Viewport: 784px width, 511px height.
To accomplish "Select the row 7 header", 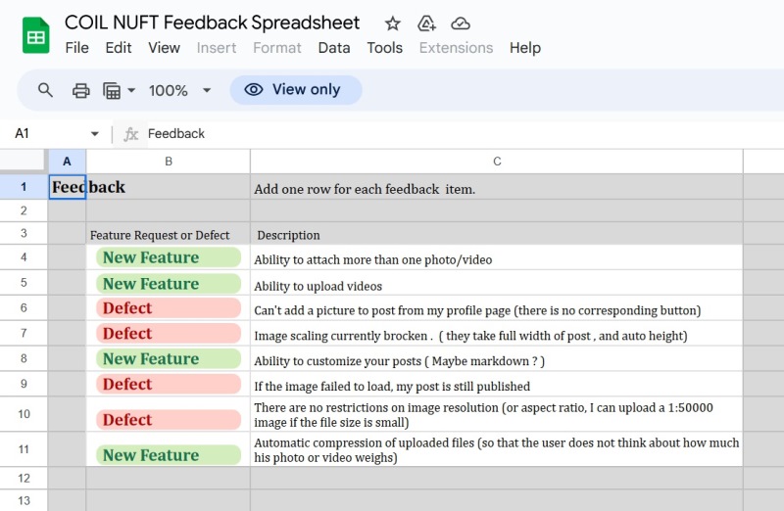I will [x=24, y=334].
